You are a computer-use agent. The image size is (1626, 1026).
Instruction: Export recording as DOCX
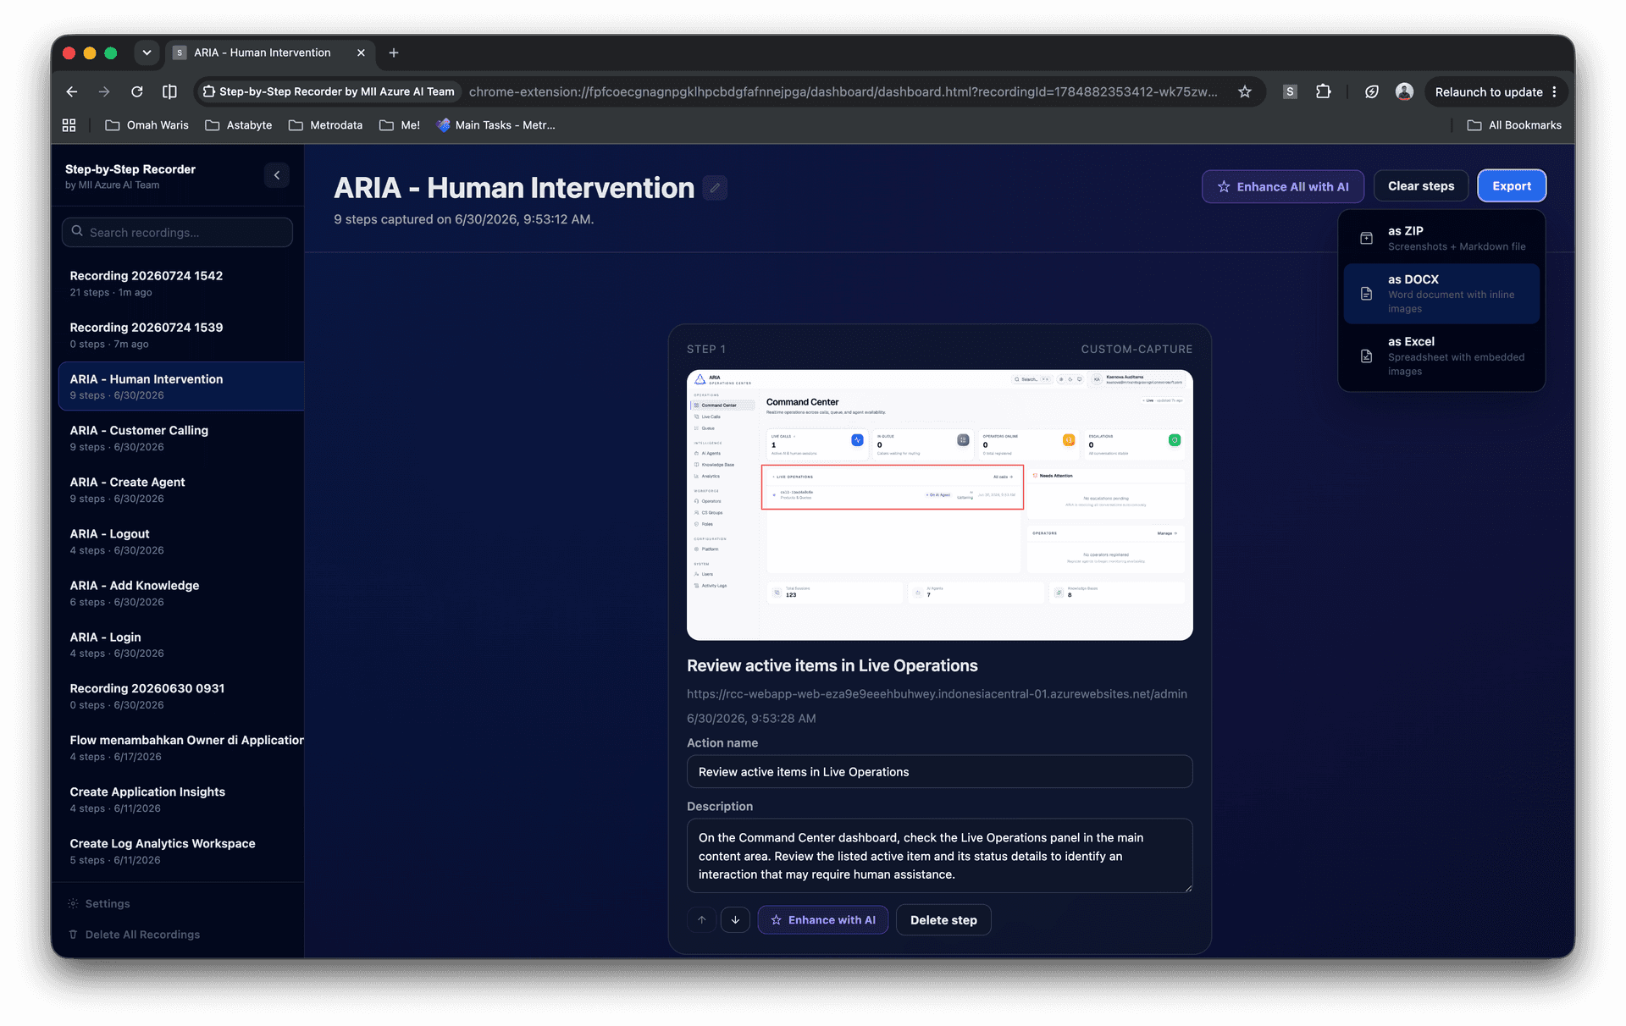[x=1441, y=294]
